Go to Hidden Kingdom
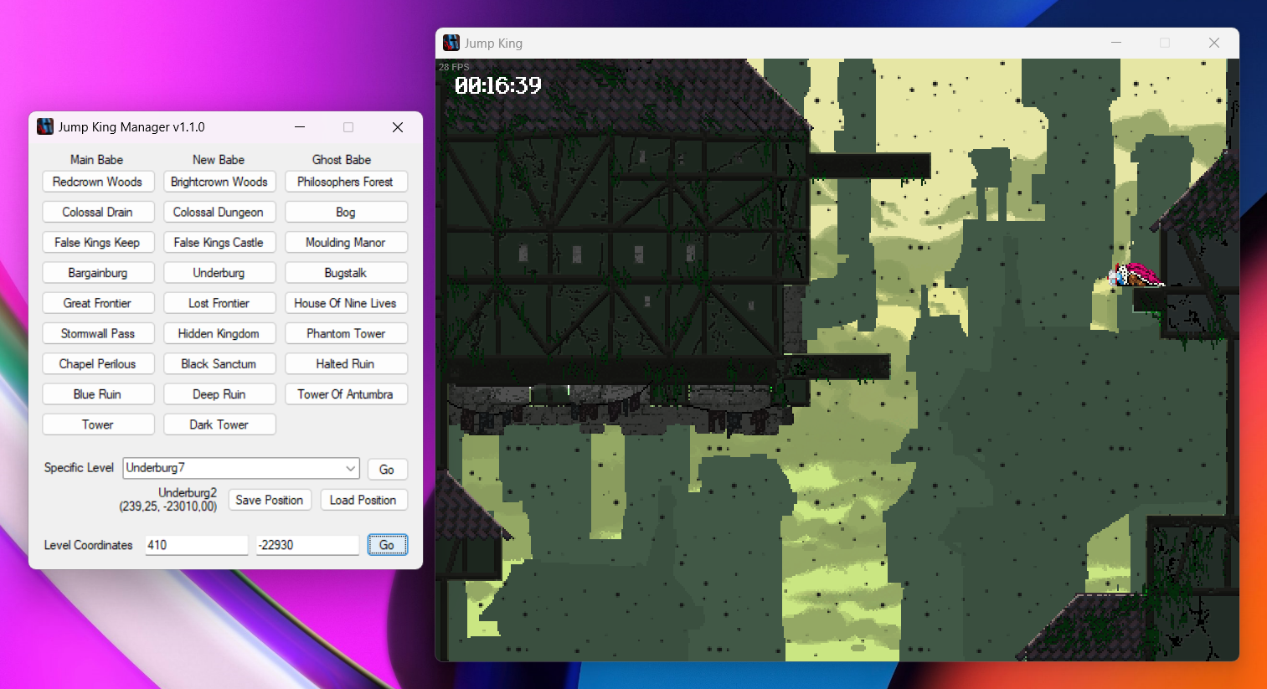Viewport: 1267px width, 689px height. [219, 333]
